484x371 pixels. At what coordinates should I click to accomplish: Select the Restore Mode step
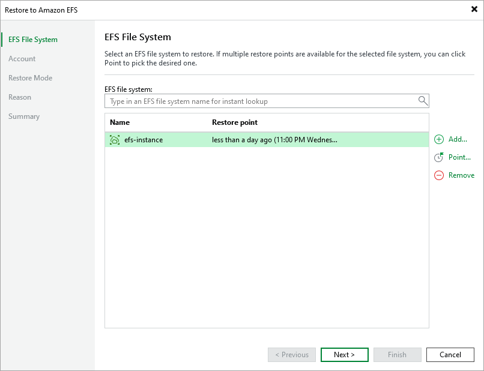click(x=30, y=78)
